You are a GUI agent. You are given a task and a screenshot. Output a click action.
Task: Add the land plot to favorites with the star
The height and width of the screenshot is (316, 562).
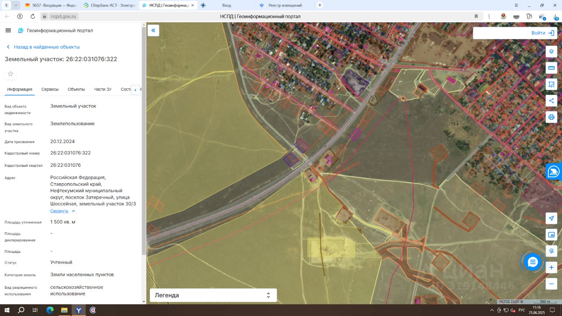[x=11, y=74]
